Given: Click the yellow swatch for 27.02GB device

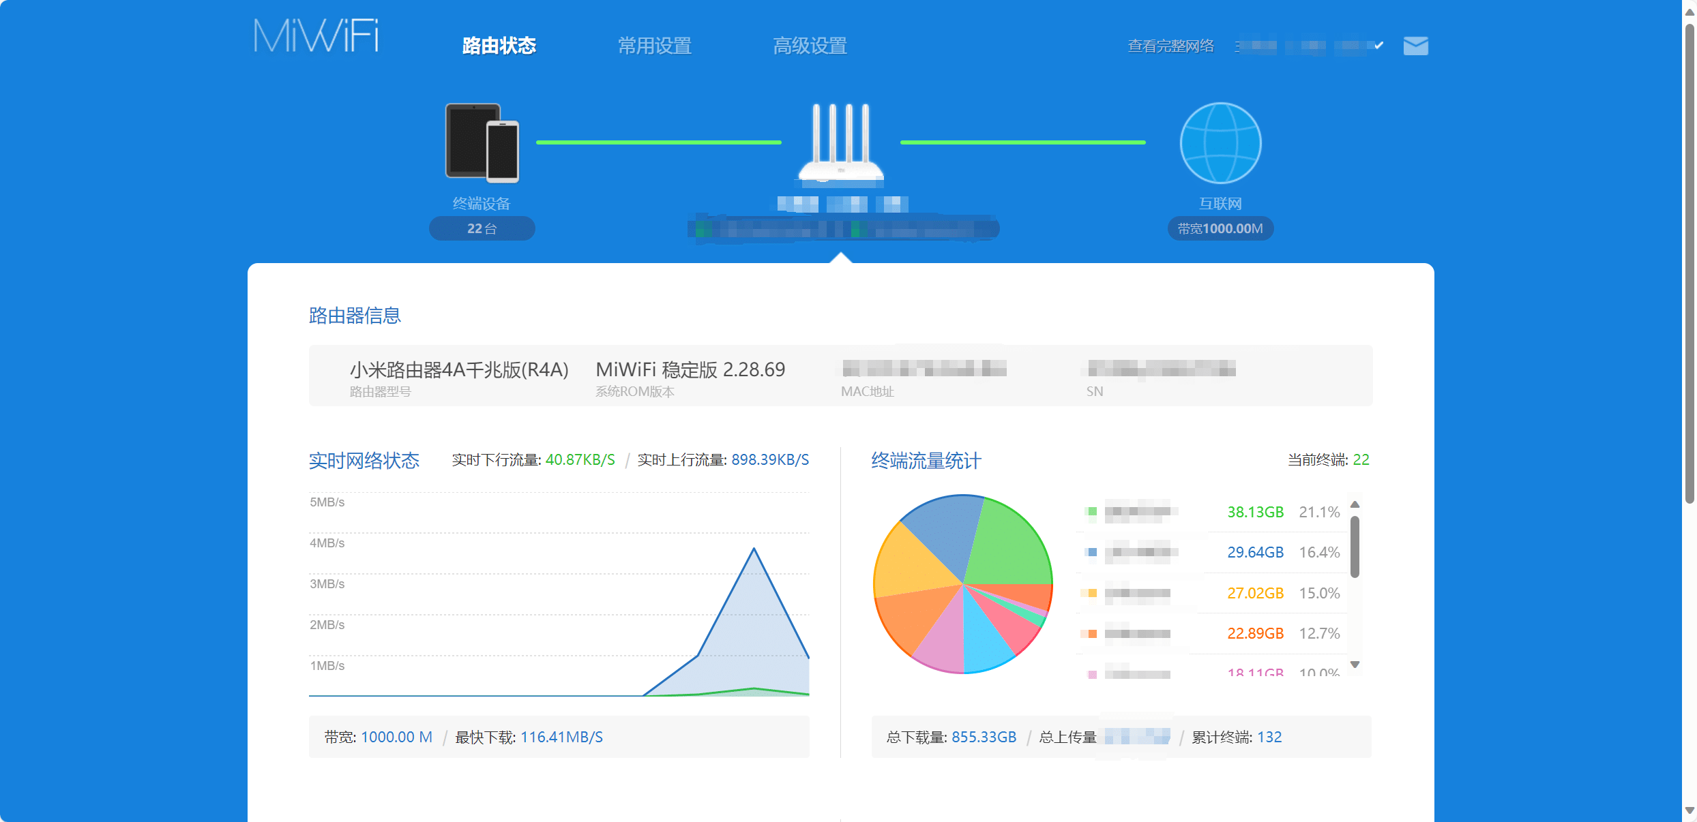Looking at the screenshot, I should coord(1092,593).
